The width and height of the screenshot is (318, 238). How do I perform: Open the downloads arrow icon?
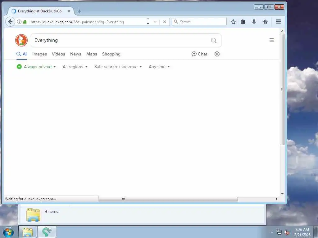254,22
